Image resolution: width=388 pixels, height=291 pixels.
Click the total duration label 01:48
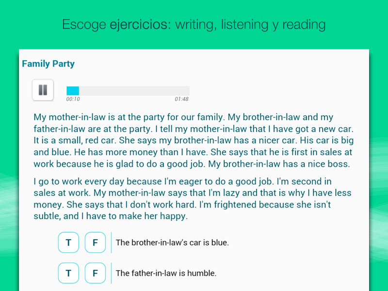(x=181, y=99)
